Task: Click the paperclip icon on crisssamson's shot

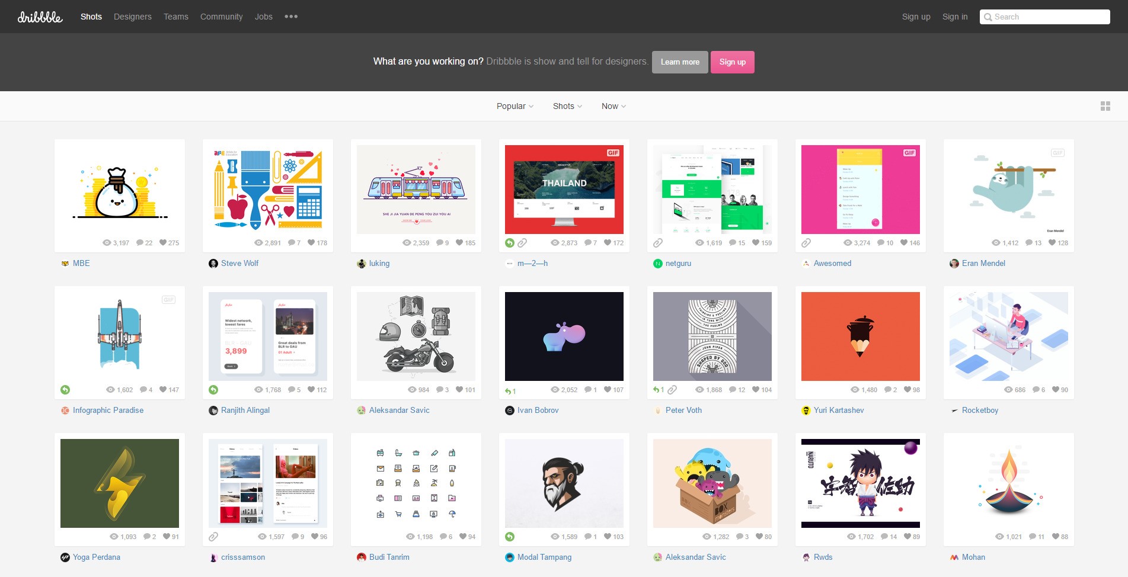Action: point(213,536)
